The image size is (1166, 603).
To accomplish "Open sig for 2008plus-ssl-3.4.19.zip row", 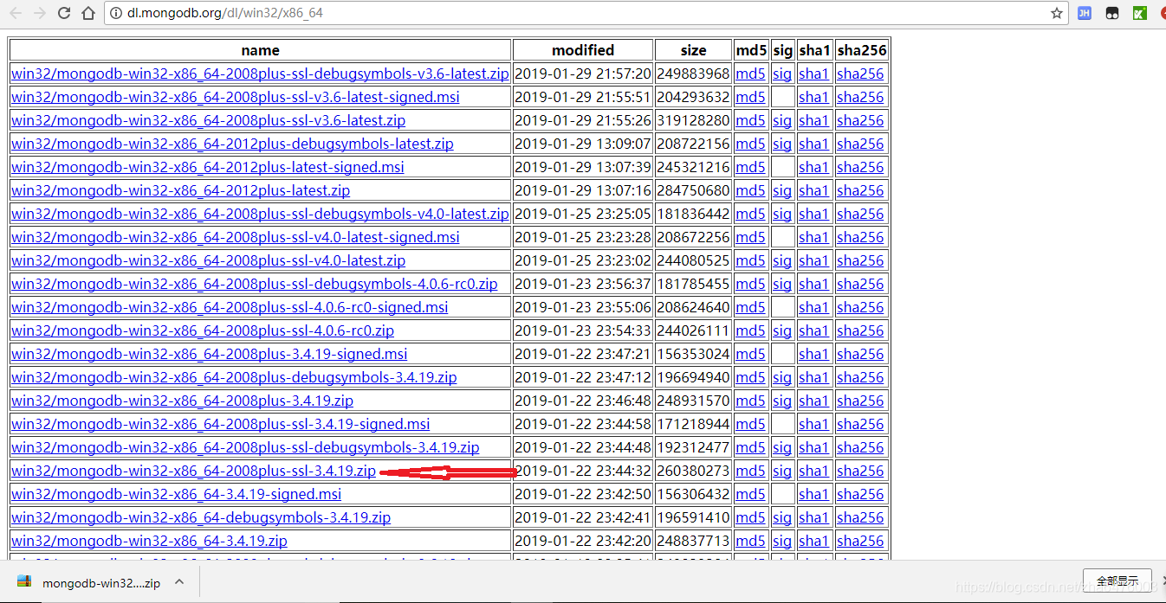I will point(782,471).
